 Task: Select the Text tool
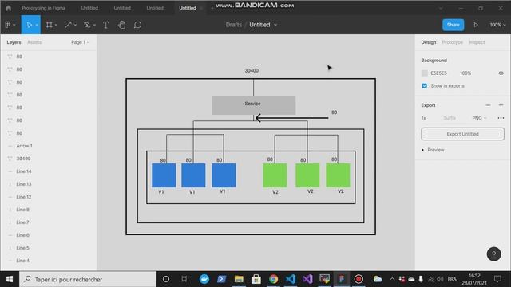[x=105, y=25]
